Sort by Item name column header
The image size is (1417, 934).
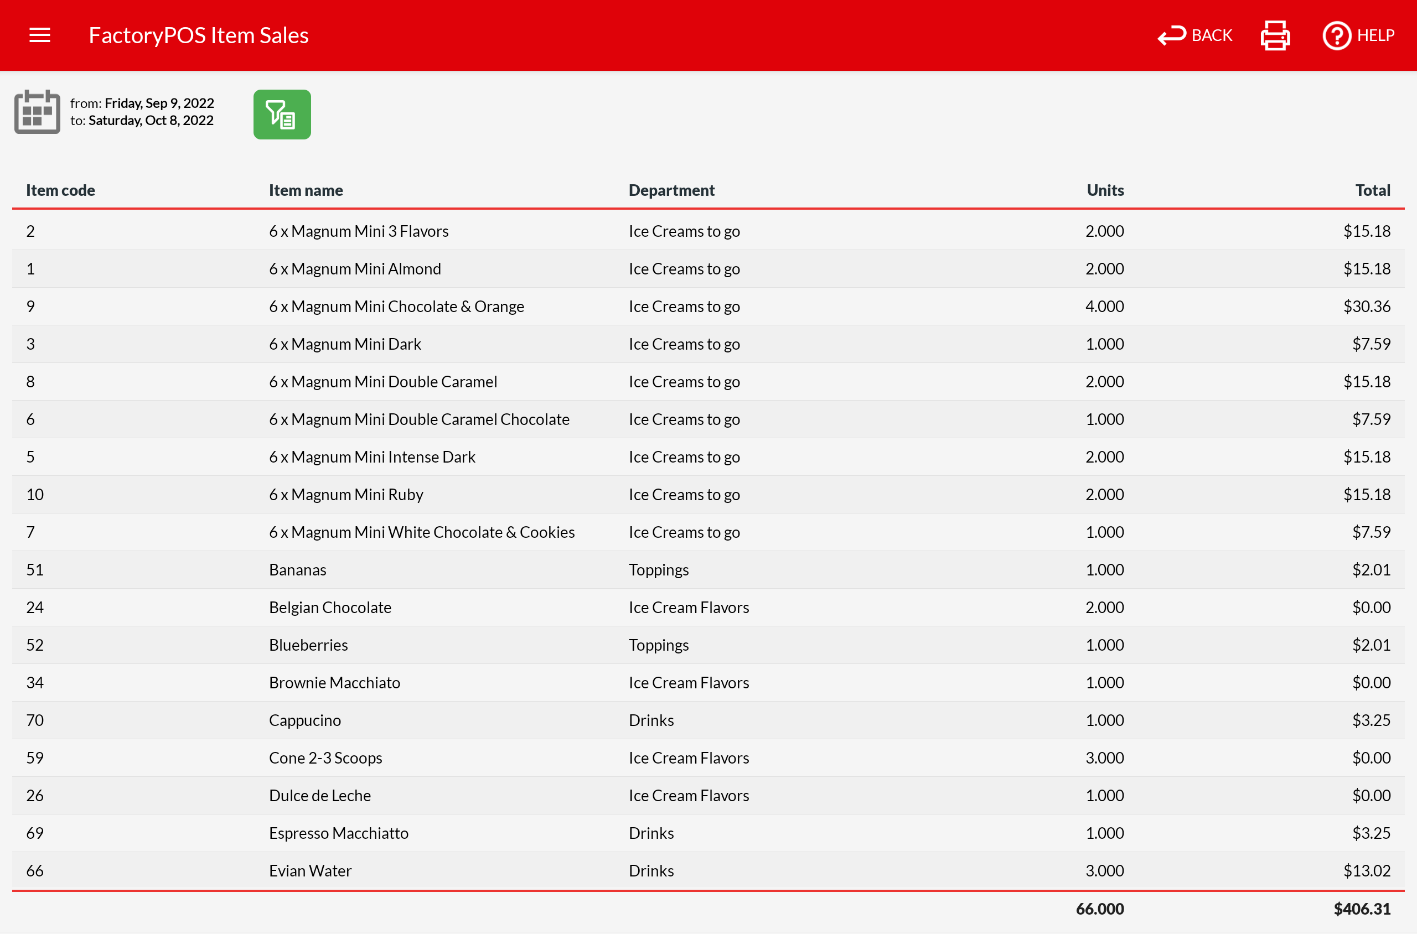306,190
